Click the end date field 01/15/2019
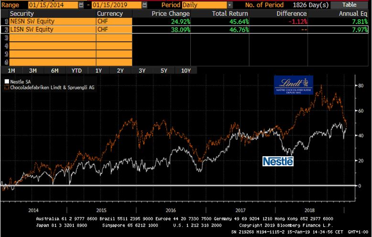372x237 pixels. click(x=117, y=5)
